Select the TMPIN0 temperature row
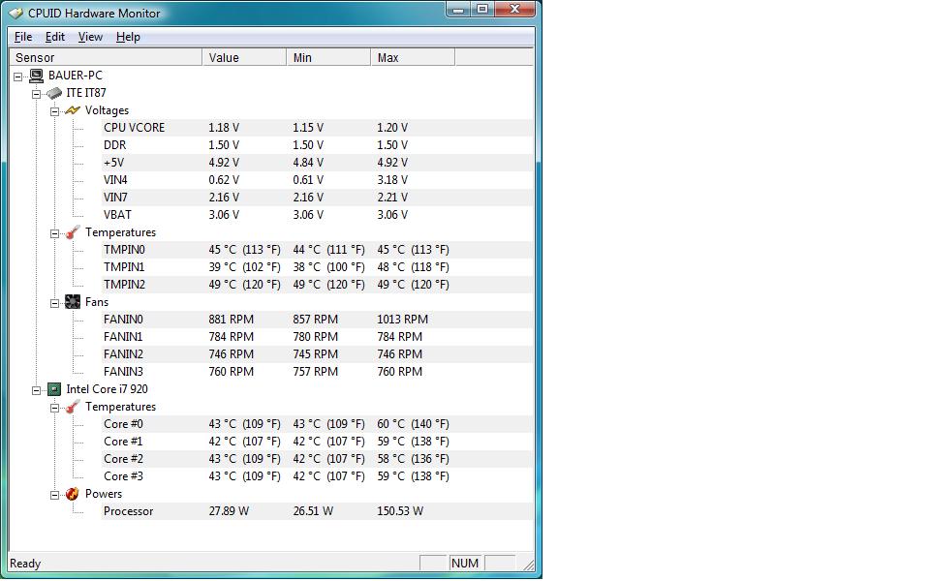This screenshot has width=930, height=581. tap(318, 250)
